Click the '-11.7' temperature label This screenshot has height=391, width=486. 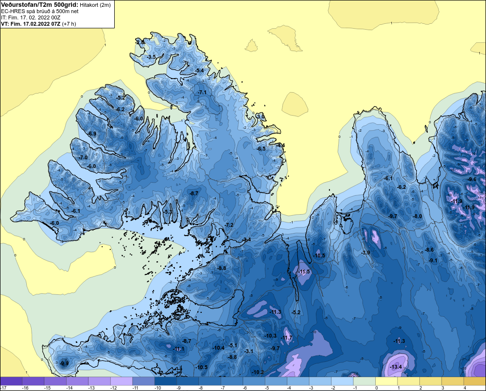pos(287,338)
